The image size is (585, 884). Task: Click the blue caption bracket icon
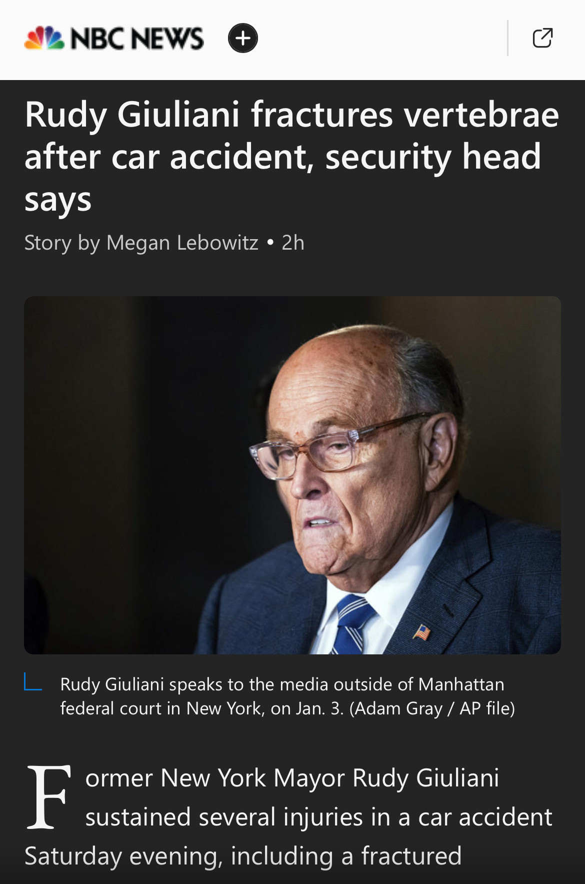pyautogui.click(x=32, y=681)
